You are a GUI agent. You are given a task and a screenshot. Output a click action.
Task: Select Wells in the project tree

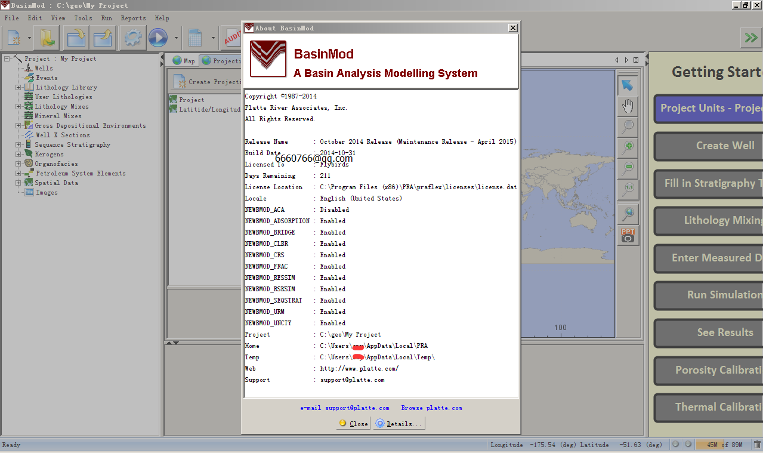pyautogui.click(x=44, y=68)
